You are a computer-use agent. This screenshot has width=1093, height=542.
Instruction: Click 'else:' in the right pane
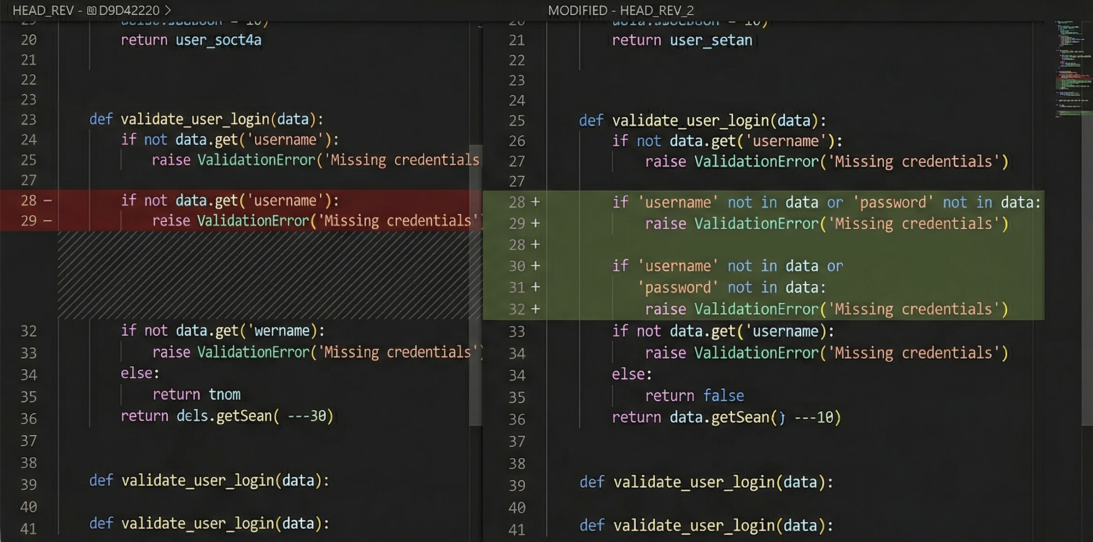(632, 374)
